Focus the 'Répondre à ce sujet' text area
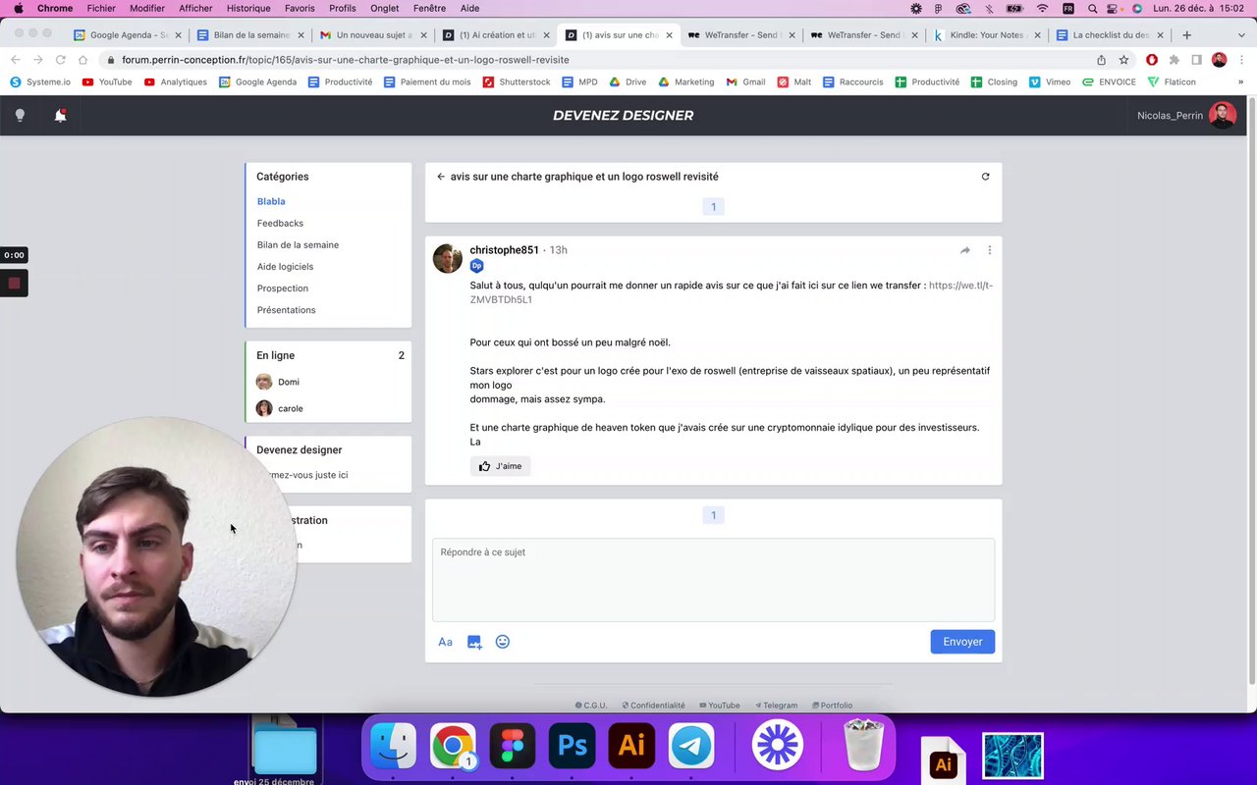The image size is (1257, 785). (x=713, y=580)
